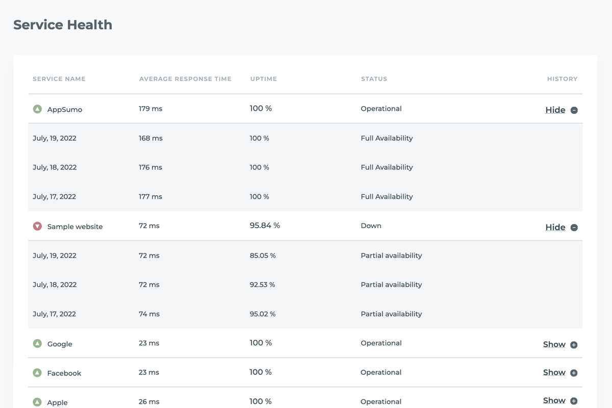Expand Facebook history via Show
The width and height of the screenshot is (612, 408).
[x=554, y=372]
